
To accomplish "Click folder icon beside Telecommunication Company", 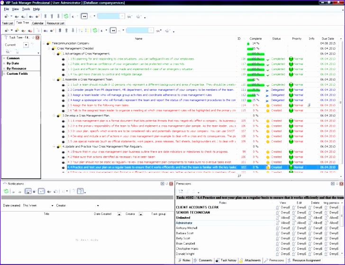I will click(48, 43).
